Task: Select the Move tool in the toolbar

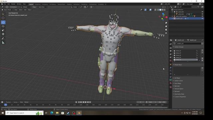Action: [3, 22]
